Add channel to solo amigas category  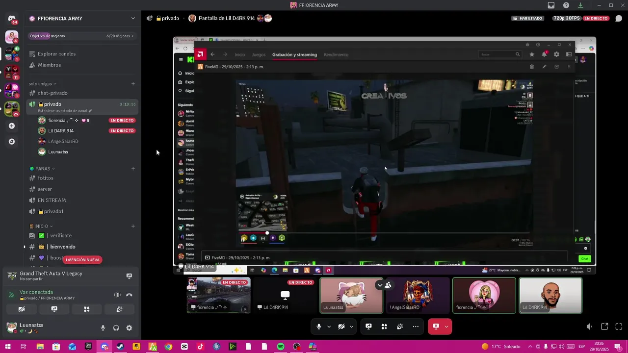pos(133,84)
